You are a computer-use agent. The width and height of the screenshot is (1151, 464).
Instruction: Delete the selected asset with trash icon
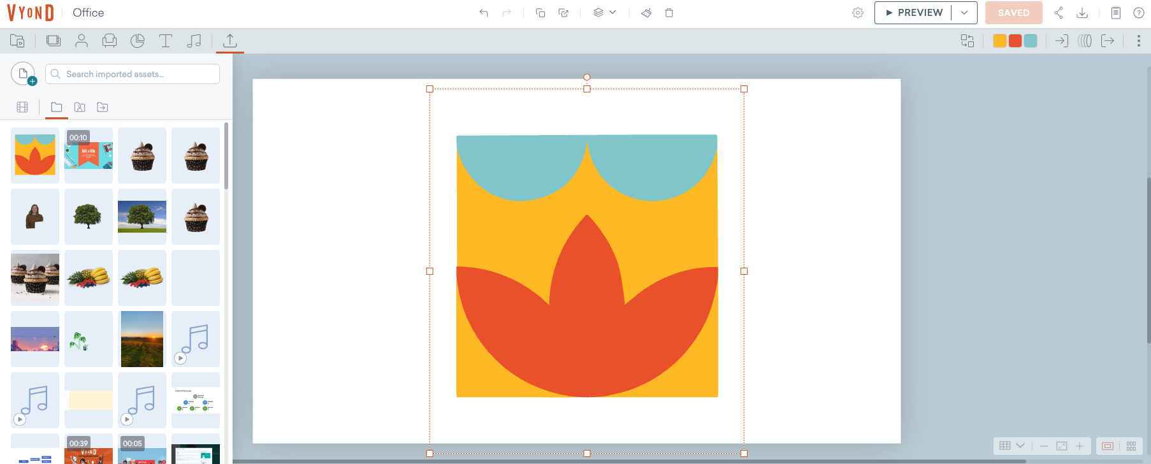click(x=669, y=13)
